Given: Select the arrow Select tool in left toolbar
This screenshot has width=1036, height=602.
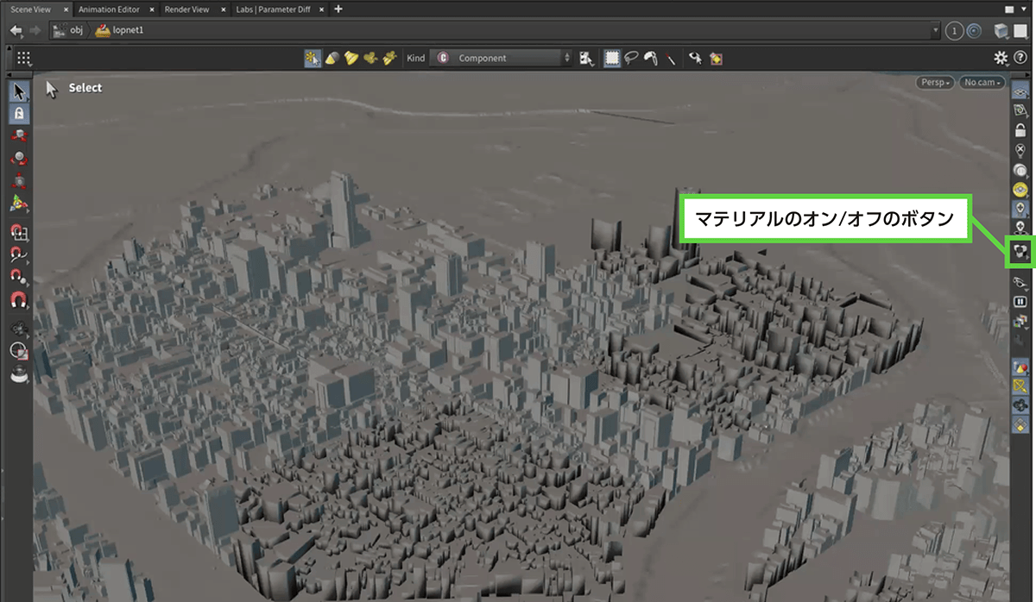Looking at the screenshot, I should tap(20, 91).
